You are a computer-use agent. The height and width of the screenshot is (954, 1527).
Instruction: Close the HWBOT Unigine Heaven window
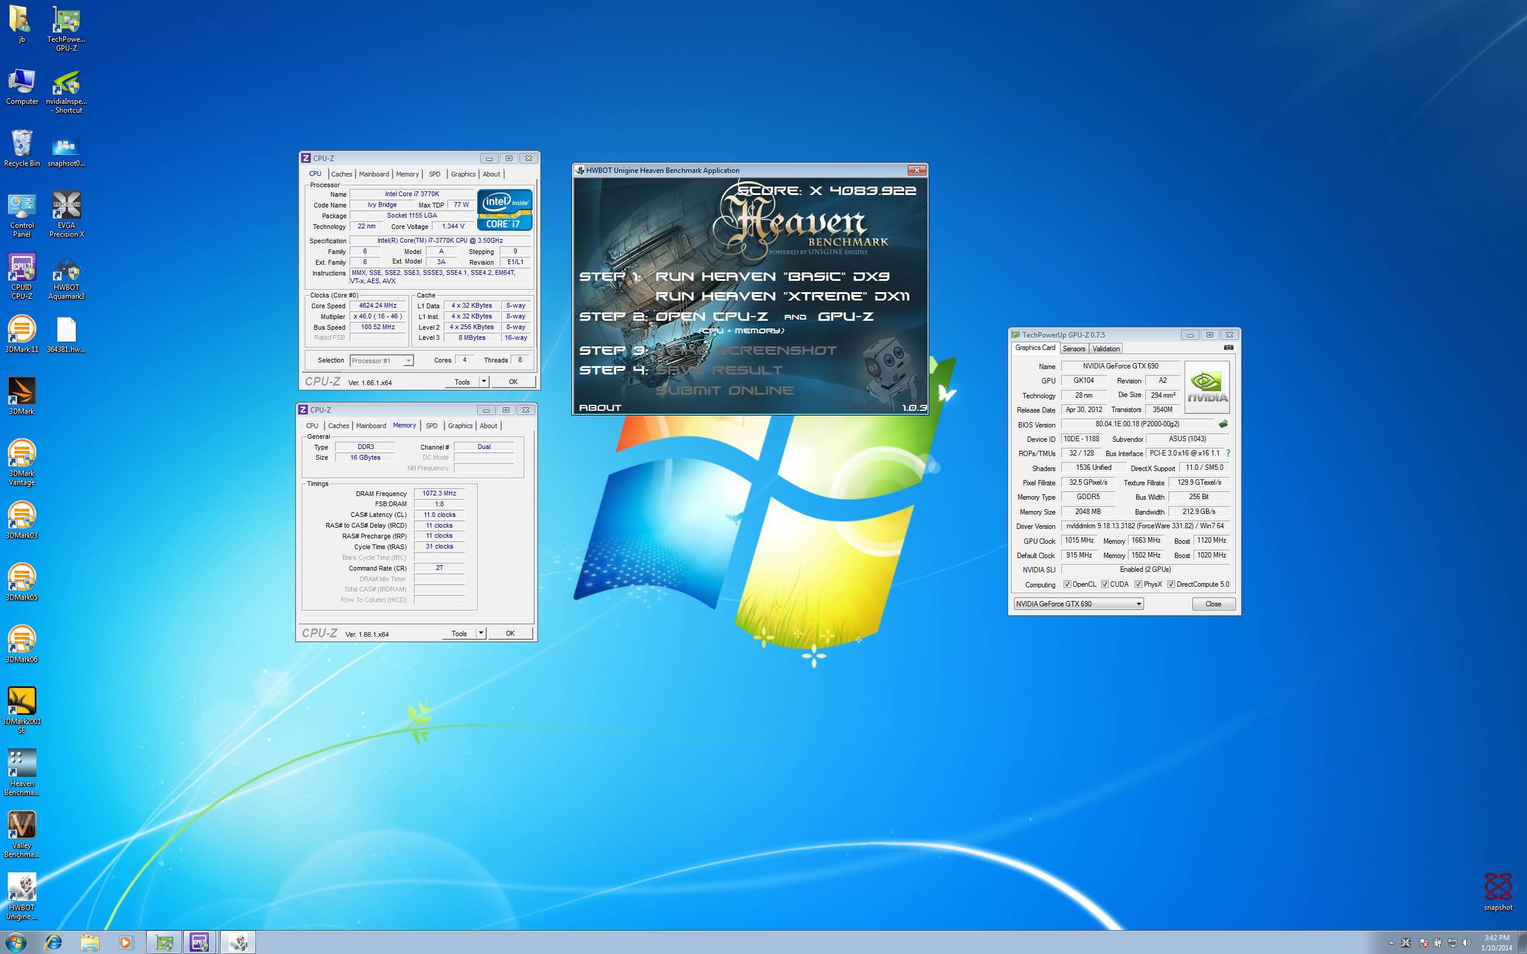click(917, 171)
